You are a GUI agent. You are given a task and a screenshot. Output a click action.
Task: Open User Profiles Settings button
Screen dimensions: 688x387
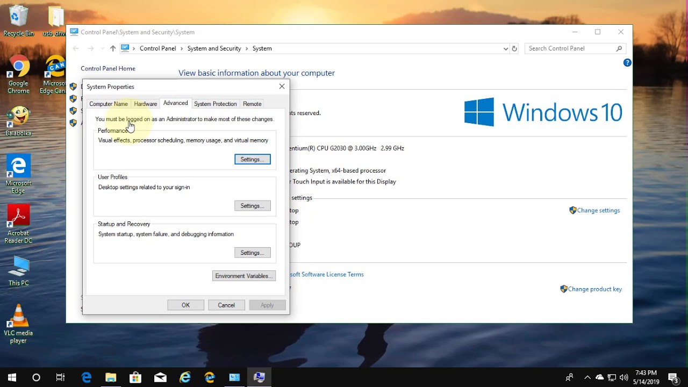click(253, 206)
